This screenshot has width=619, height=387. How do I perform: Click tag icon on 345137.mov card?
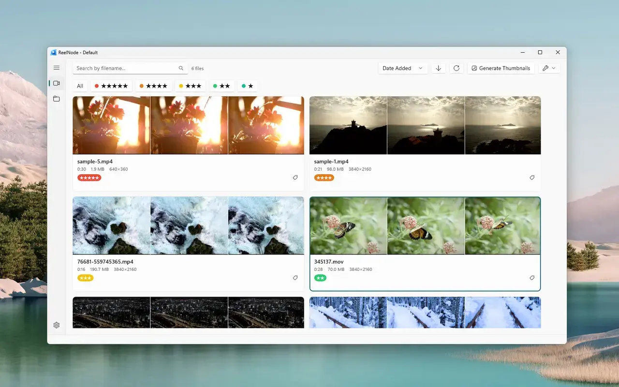[x=532, y=278]
